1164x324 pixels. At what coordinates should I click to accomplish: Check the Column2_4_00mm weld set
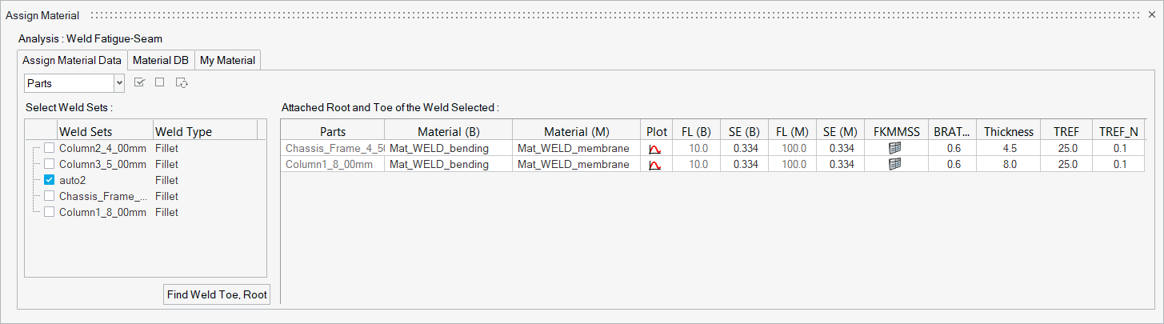(50, 148)
